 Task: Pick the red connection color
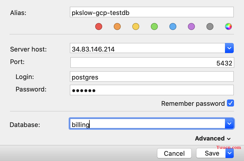click(99, 26)
